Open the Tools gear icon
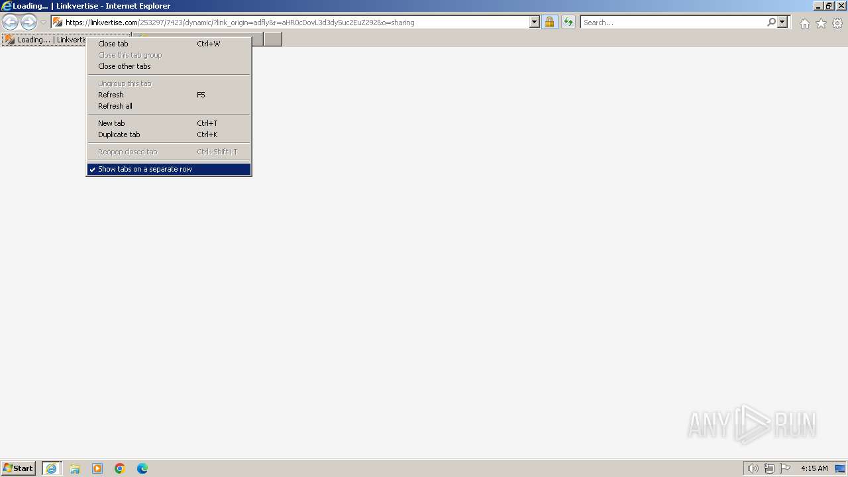The height and width of the screenshot is (477, 848). 837,23
